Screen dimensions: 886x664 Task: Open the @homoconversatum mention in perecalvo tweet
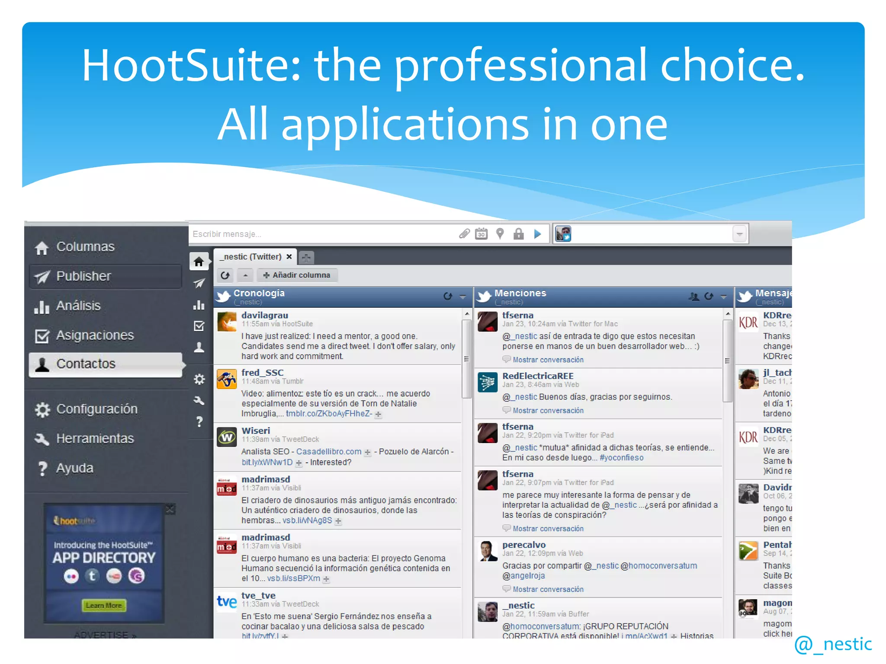[659, 566]
